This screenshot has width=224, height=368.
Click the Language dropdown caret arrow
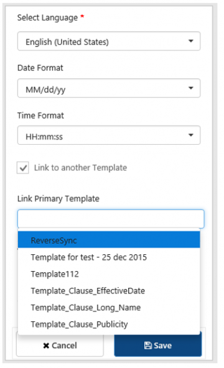pos(191,41)
